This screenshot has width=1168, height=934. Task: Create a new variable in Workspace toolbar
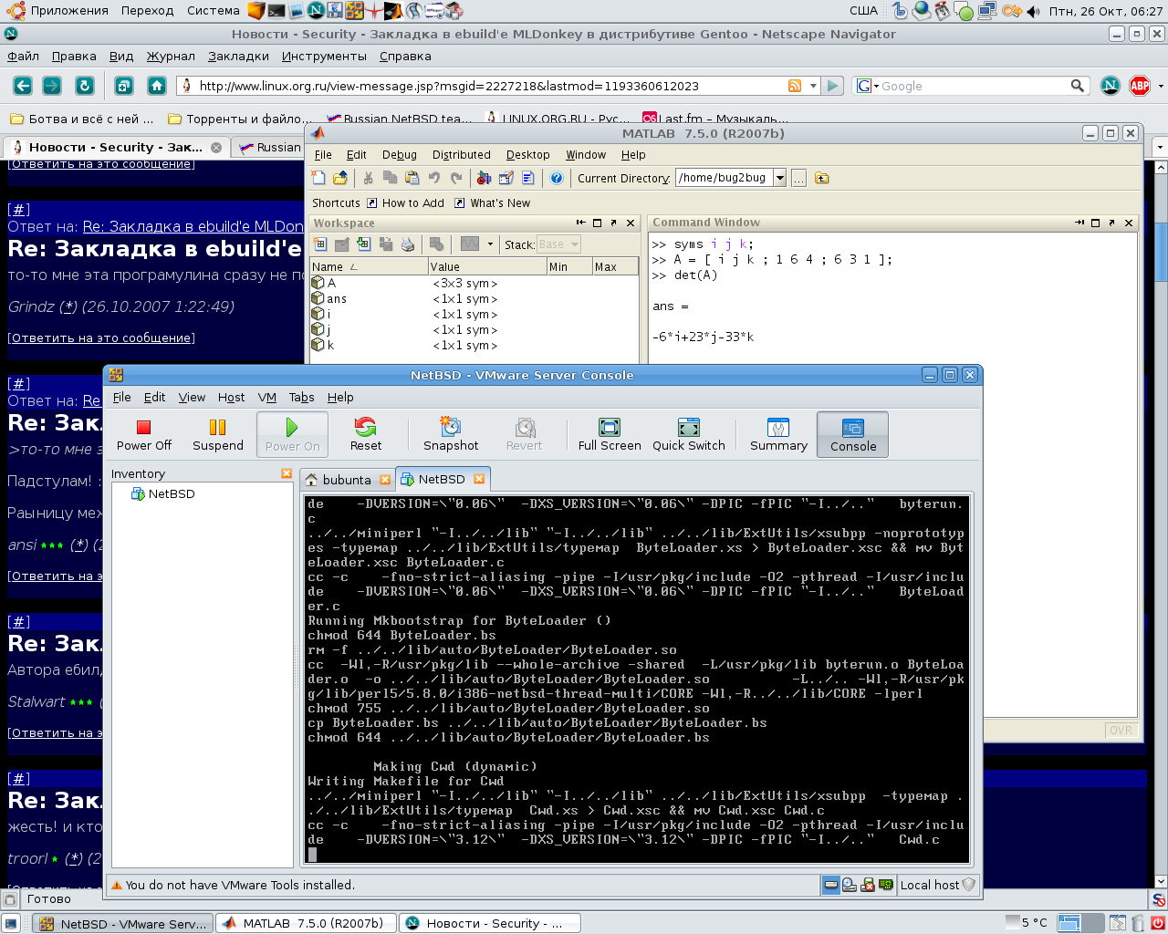[x=320, y=244]
